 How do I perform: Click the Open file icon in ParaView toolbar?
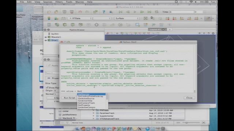coord(49,12)
